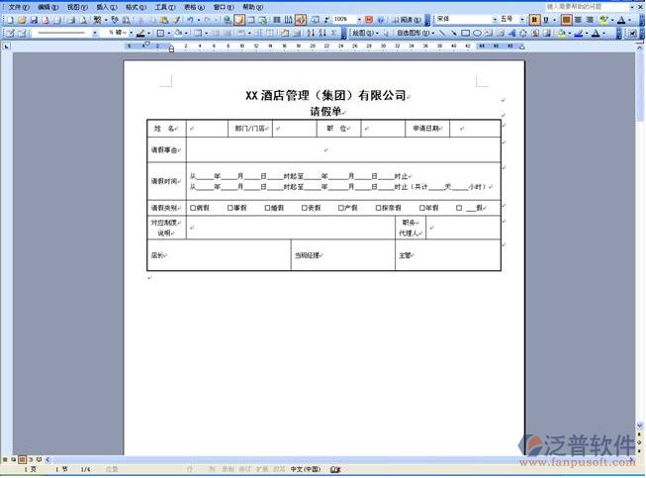Click the Insert Table icon

[250, 20]
